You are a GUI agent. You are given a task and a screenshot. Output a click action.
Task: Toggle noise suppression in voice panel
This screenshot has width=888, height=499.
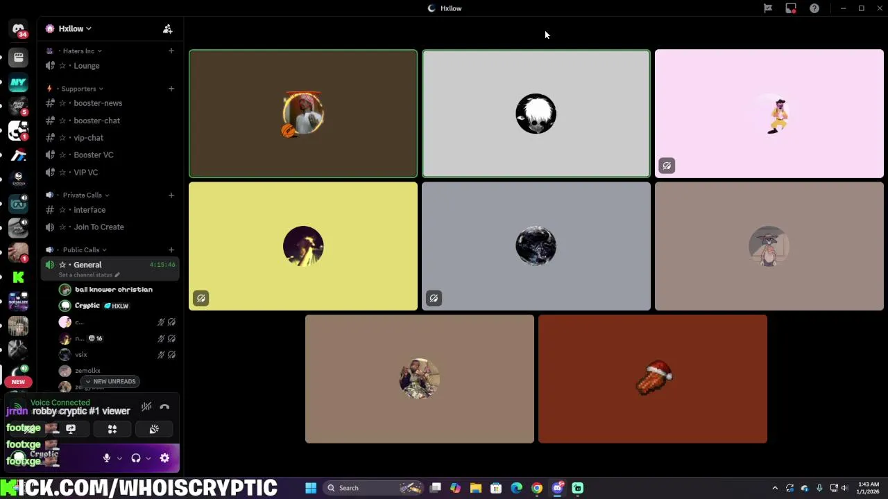pos(146,408)
